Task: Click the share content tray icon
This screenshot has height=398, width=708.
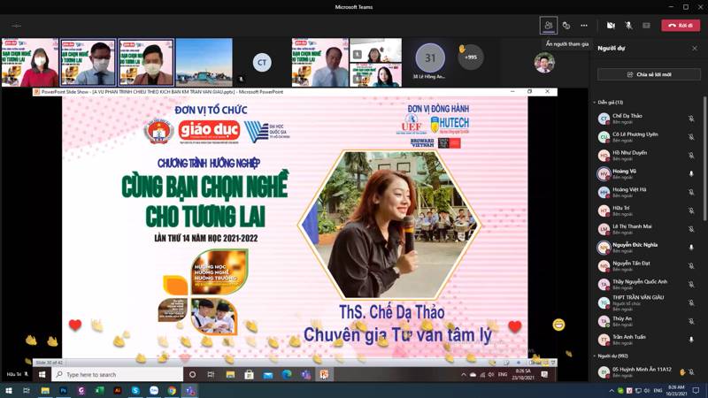Action: [646, 25]
